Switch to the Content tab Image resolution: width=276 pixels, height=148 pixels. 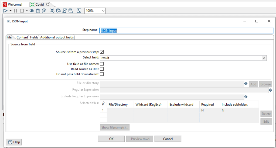pyautogui.click(x=22, y=37)
